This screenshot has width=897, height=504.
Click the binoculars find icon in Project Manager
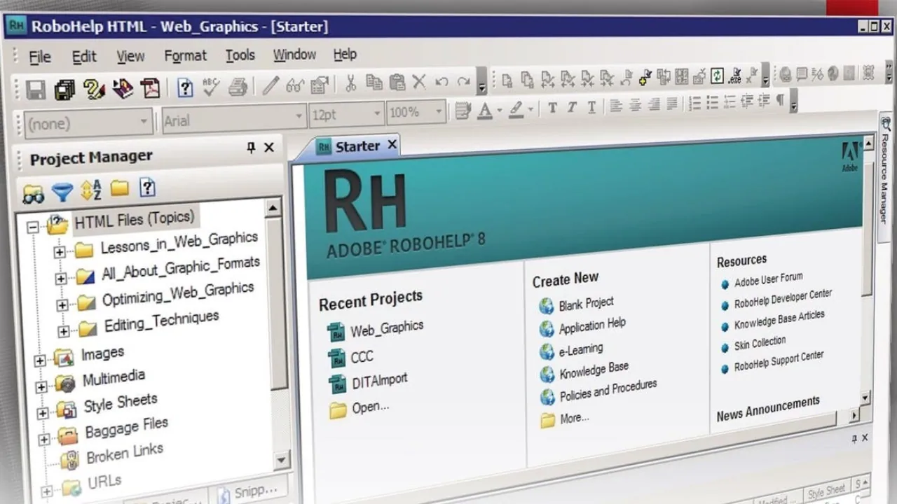coord(34,192)
